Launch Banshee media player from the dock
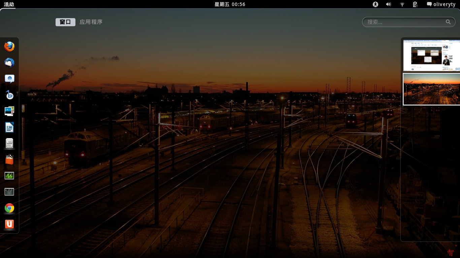Image resolution: width=460 pixels, height=258 pixels. click(x=9, y=95)
